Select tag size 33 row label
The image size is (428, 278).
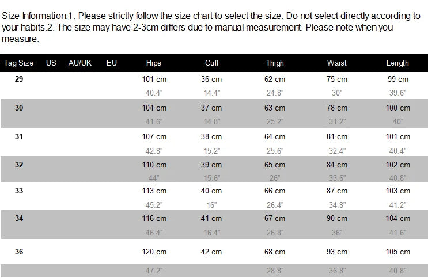pyautogui.click(x=19, y=191)
